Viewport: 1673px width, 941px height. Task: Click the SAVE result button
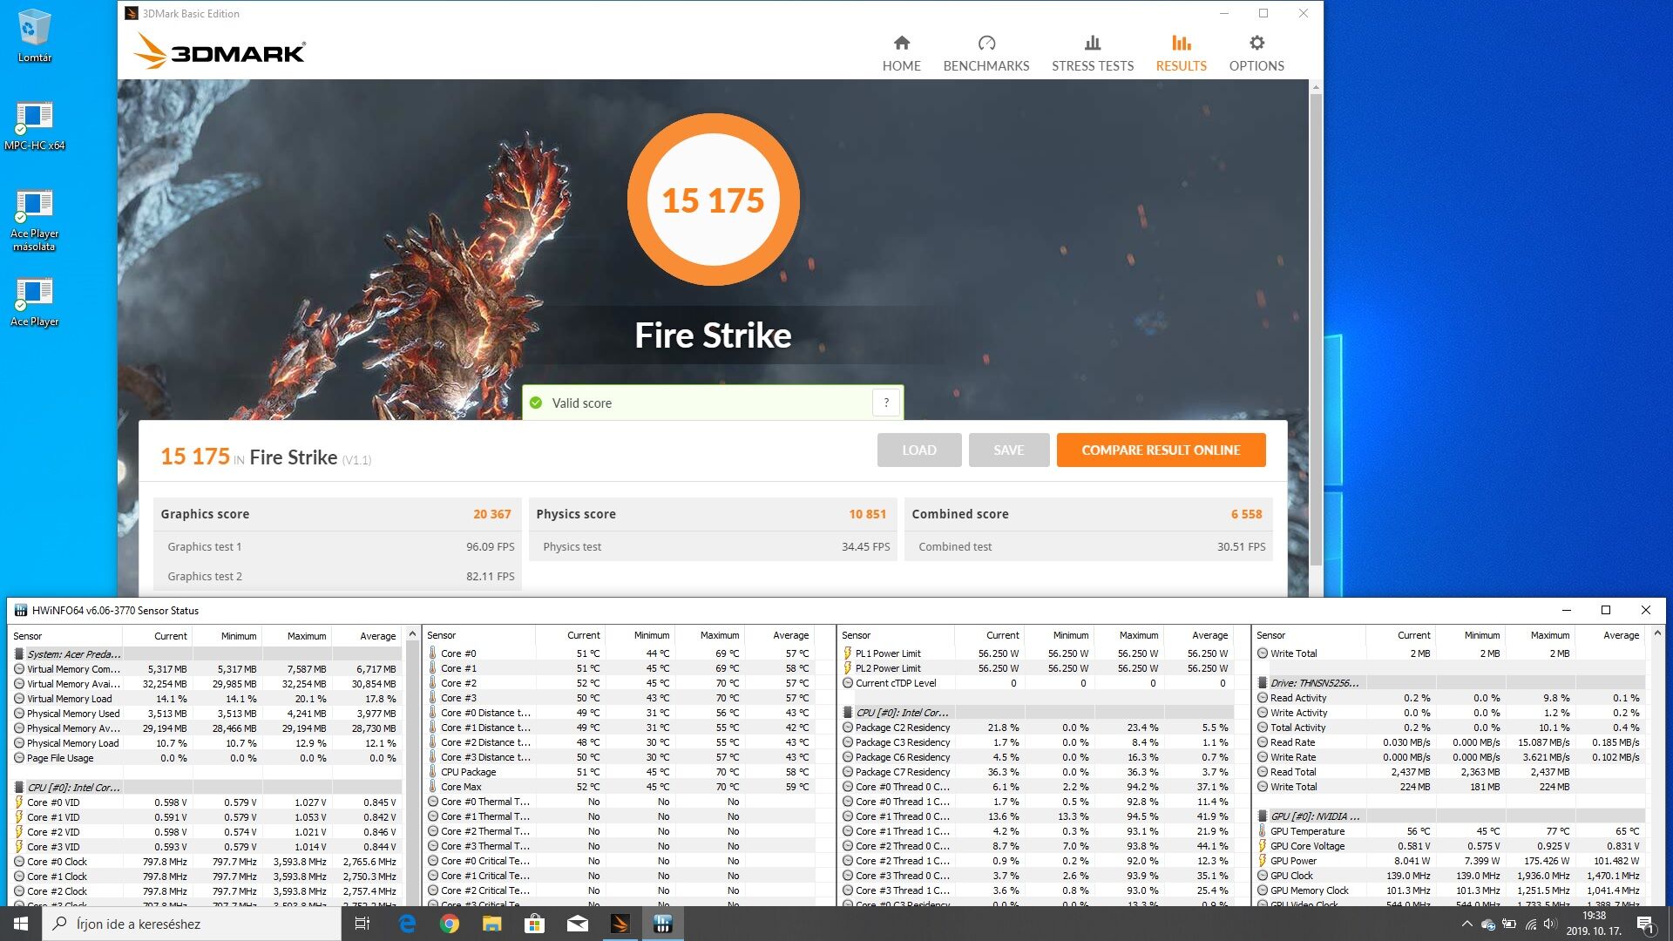coord(1008,450)
